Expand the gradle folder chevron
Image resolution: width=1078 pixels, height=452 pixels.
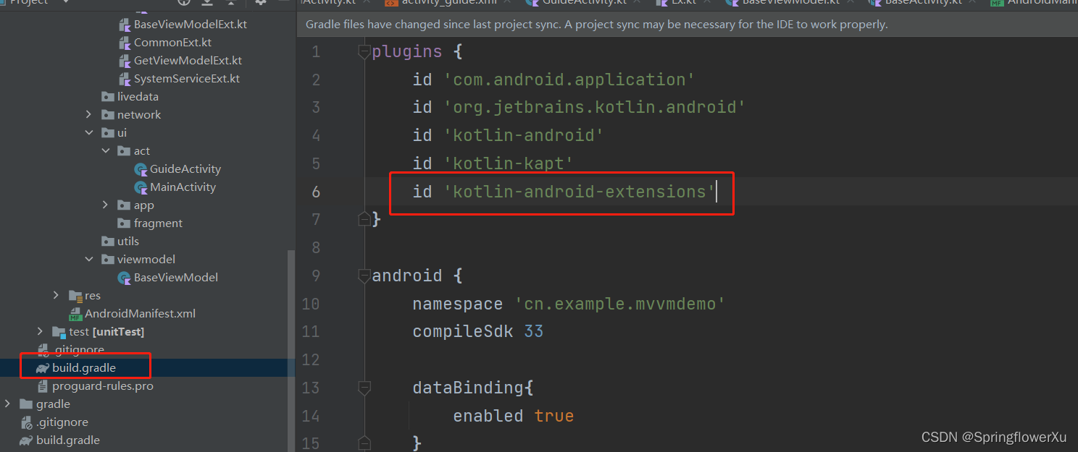tap(7, 404)
